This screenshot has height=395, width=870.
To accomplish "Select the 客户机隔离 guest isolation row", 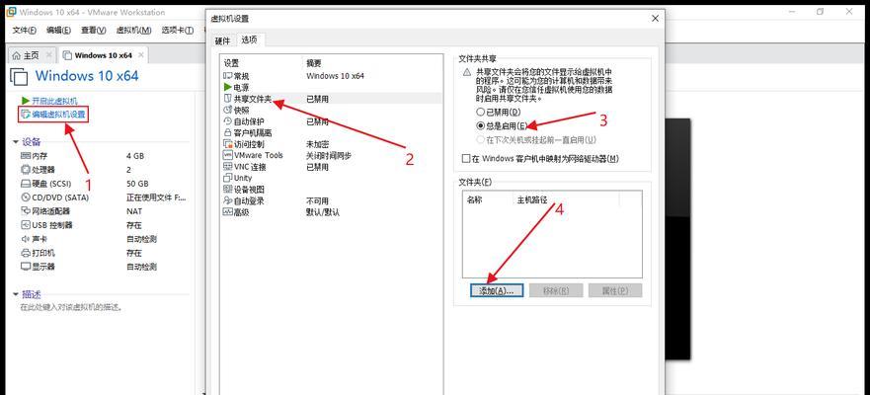I will [x=331, y=132].
